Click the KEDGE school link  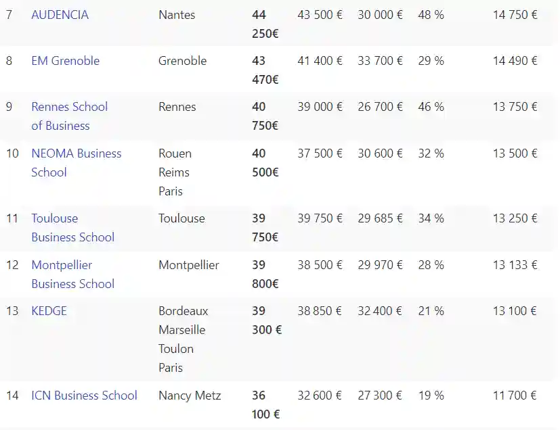click(x=49, y=311)
